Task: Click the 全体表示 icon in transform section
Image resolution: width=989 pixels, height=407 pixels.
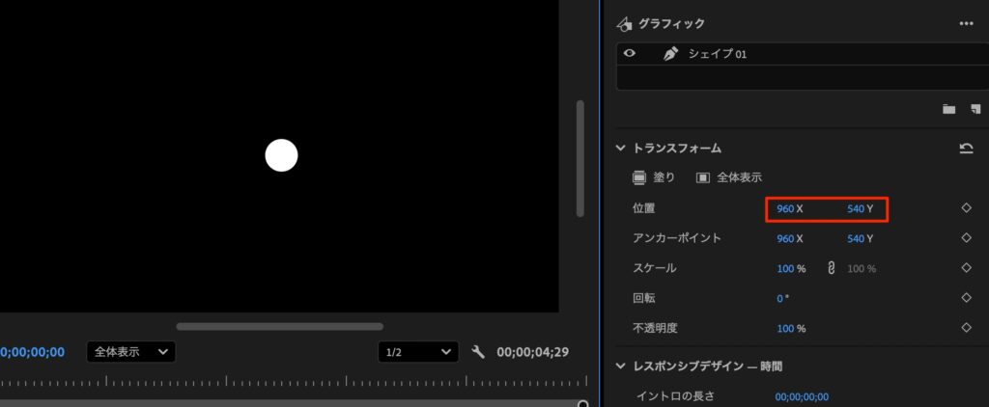Action: (703, 177)
